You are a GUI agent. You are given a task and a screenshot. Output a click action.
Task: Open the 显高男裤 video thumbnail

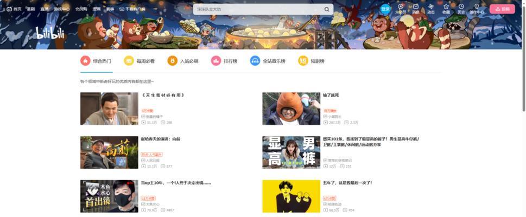(x=291, y=152)
